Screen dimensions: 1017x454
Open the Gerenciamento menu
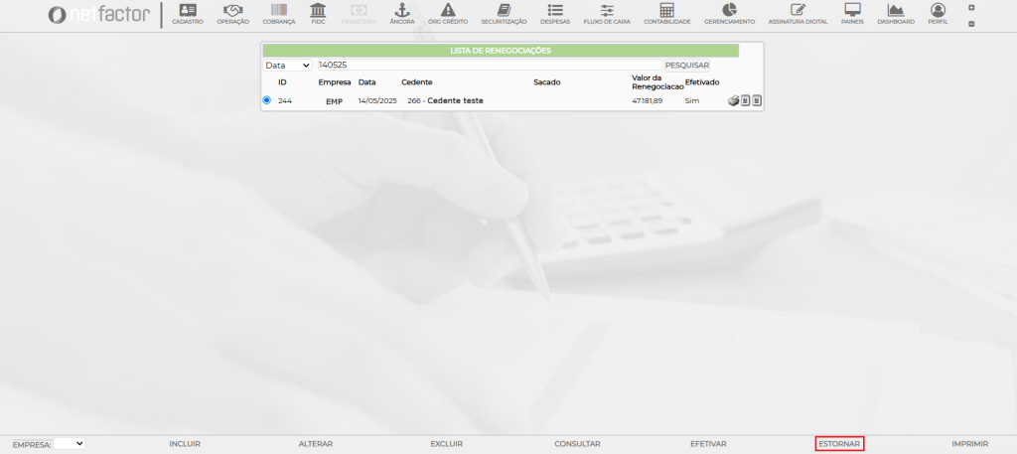click(729, 13)
